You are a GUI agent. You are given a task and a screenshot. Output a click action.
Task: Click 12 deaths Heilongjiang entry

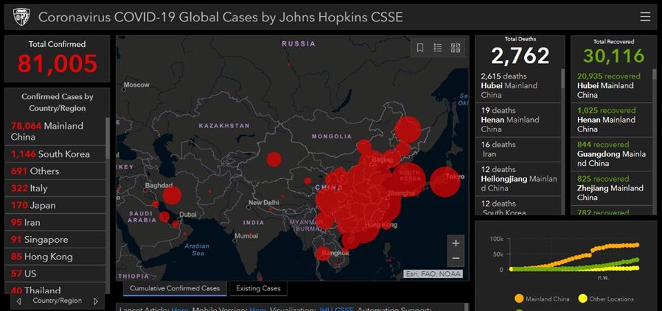[x=518, y=179]
